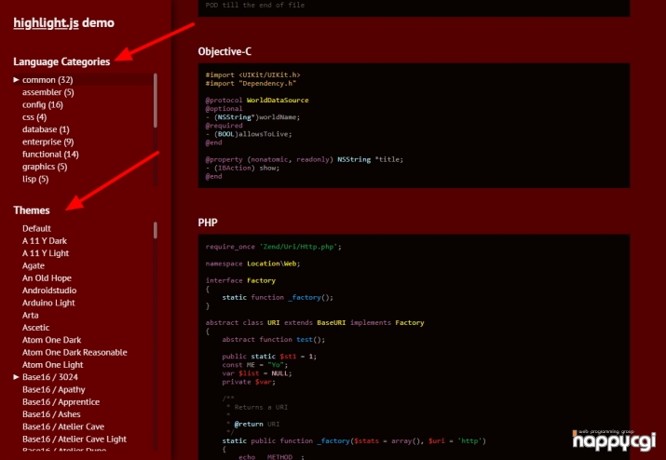Click the '(BOOL)allowsToLive;' line
Image resolution: width=666 pixels, height=460 pixels.
tap(249, 134)
